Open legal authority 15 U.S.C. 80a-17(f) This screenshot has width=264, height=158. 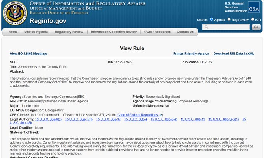[x=79, y=119]
